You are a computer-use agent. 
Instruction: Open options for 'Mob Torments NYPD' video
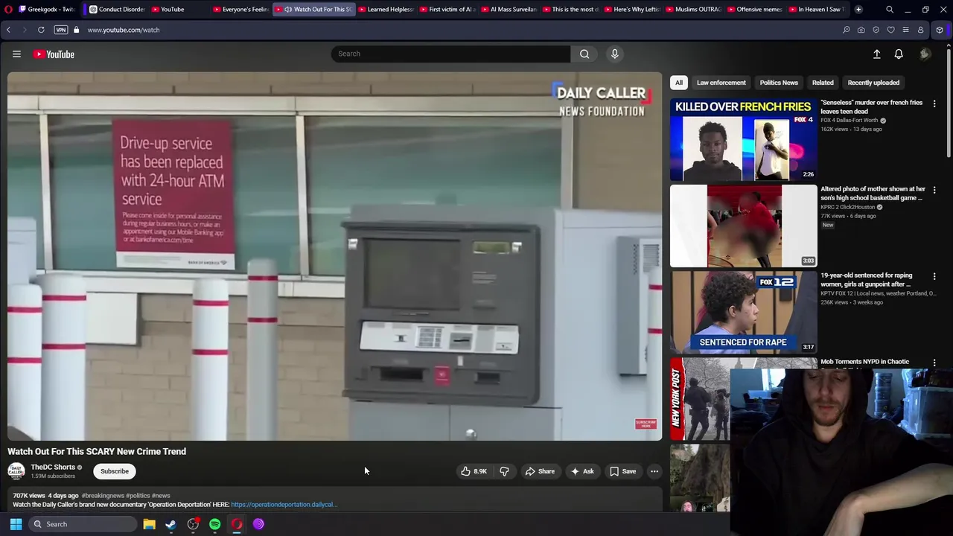934,363
